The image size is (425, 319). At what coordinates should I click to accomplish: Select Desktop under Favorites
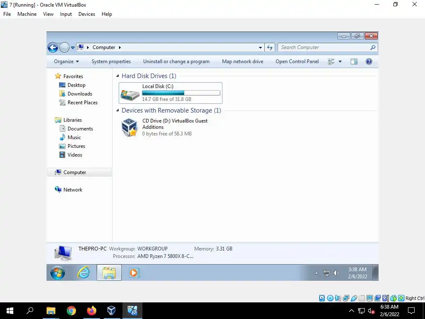tap(72, 85)
